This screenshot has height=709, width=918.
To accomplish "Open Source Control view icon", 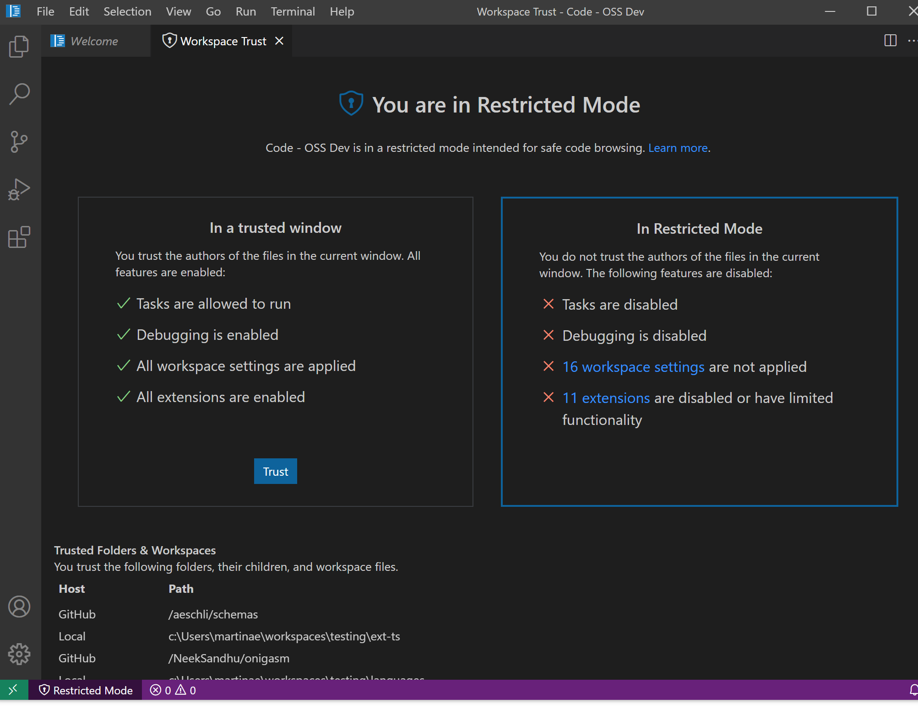I will coord(19,141).
